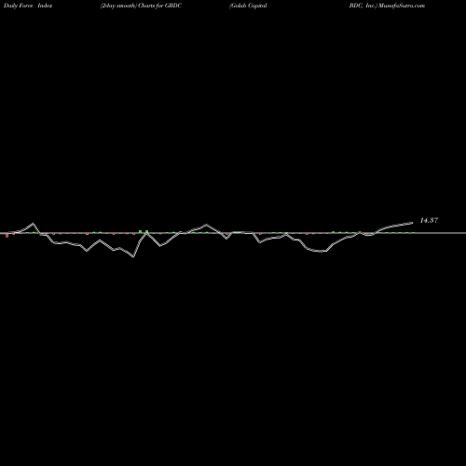Click the '(2day smooth) Charts for GBDC' text
This screenshot has width=466, height=466.
point(141,6)
